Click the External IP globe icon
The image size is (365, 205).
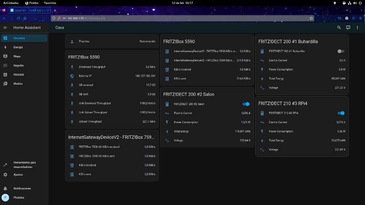coord(72,76)
